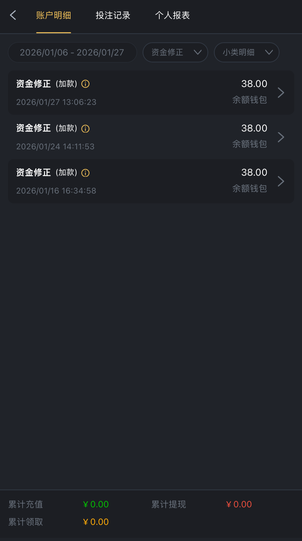Switch to the 投注记录 tab

113,16
